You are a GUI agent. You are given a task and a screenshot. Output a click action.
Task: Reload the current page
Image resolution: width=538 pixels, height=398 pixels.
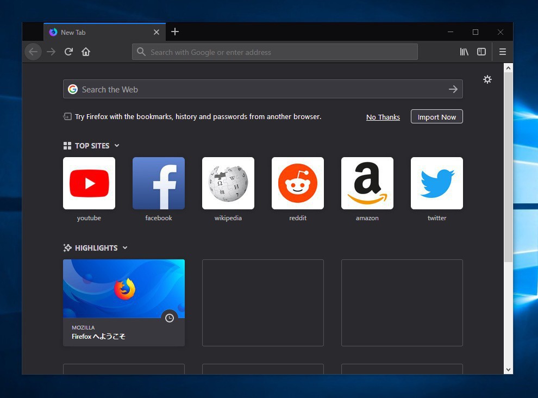click(68, 52)
